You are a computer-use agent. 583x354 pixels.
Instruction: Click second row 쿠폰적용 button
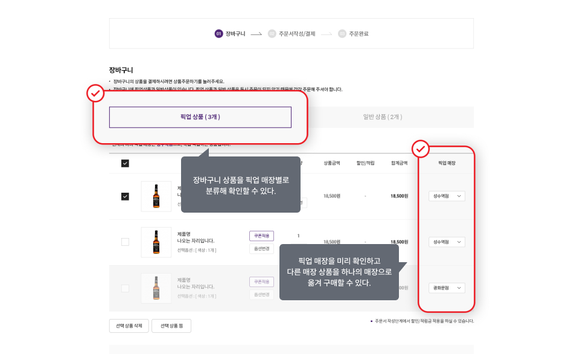(261, 236)
